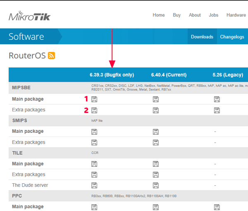
Task: Download PPC Main package 6.39.3 Bugfix
Action: (x=94, y=207)
